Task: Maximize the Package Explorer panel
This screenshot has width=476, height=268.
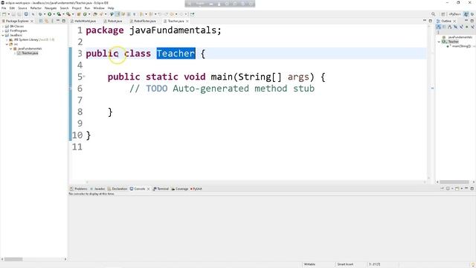Action: point(64,21)
